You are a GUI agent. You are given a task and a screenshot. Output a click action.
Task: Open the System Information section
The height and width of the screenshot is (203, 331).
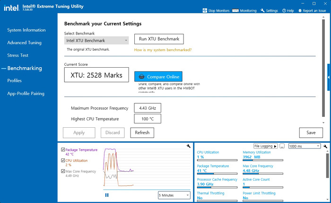click(26, 30)
